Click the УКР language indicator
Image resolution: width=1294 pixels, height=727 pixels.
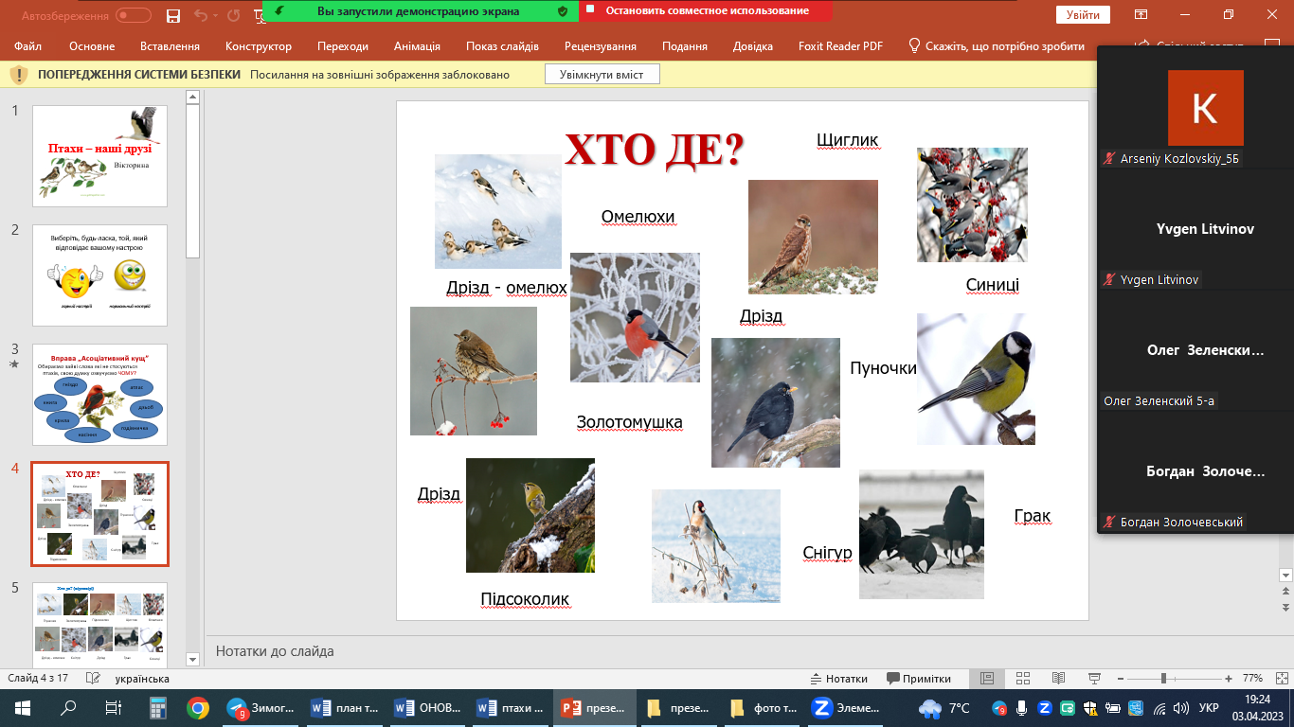tap(1209, 708)
